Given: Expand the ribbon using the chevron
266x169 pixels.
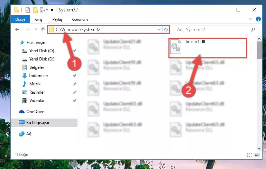Looking at the screenshot, I should point(250,19).
